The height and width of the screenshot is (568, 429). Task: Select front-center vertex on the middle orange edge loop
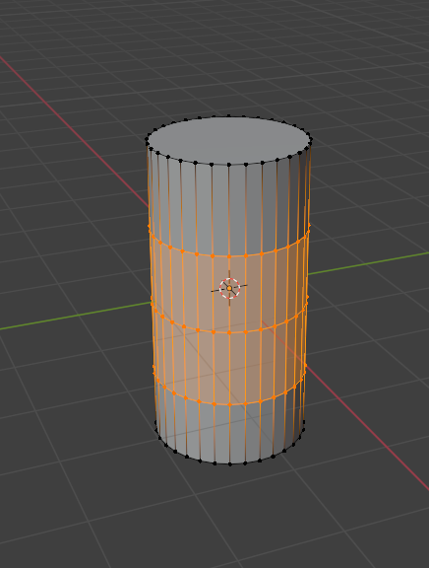(229, 332)
